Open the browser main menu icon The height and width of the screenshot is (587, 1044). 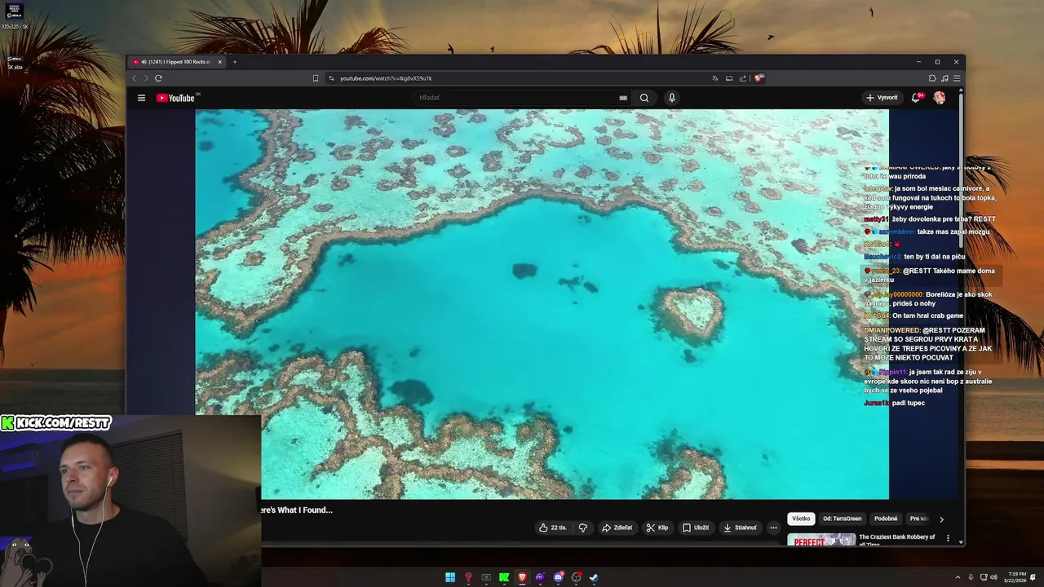[957, 78]
